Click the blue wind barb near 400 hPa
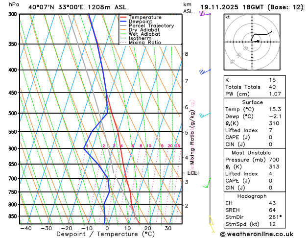308x238 pixels. pos(202,72)
